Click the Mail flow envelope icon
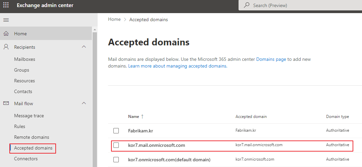Viewport: 362px width, 167px height. tap(6, 103)
